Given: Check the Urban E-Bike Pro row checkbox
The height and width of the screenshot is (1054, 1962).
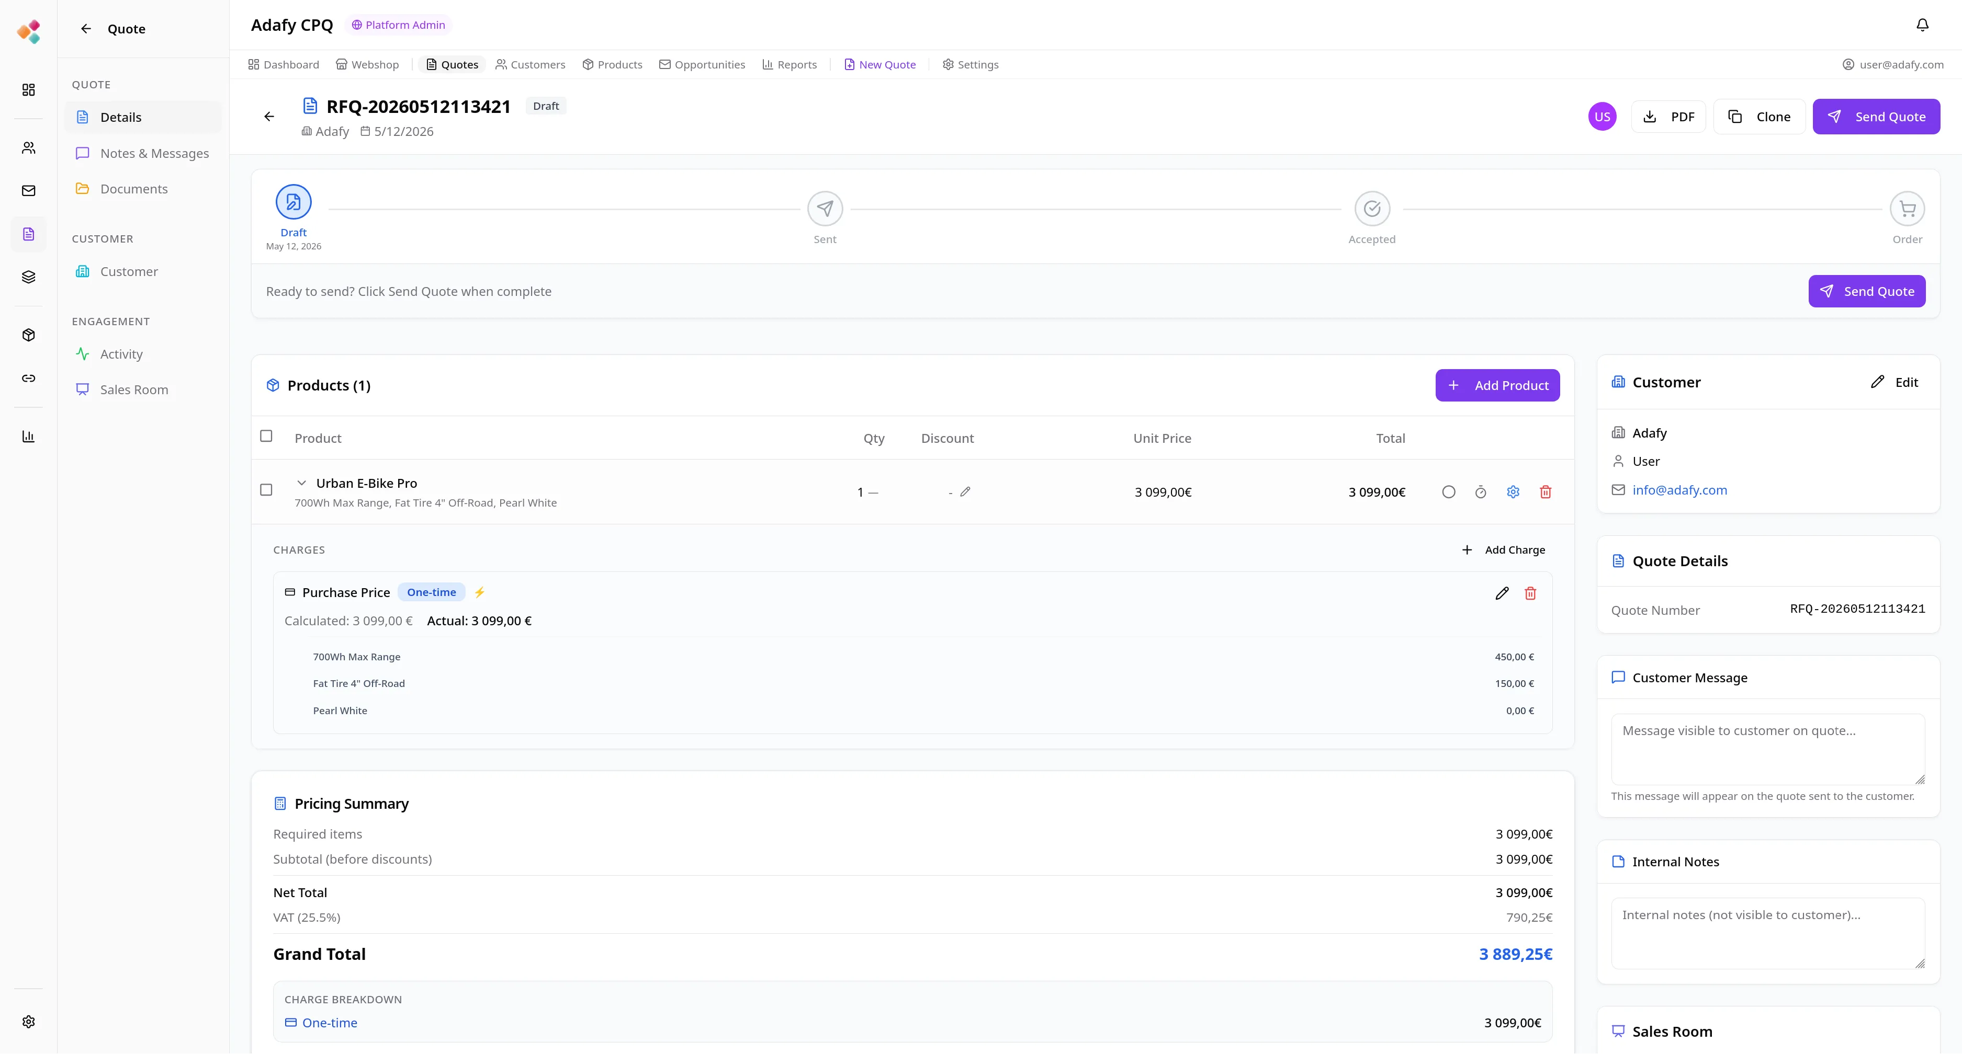Looking at the screenshot, I should click(x=266, y=490).
